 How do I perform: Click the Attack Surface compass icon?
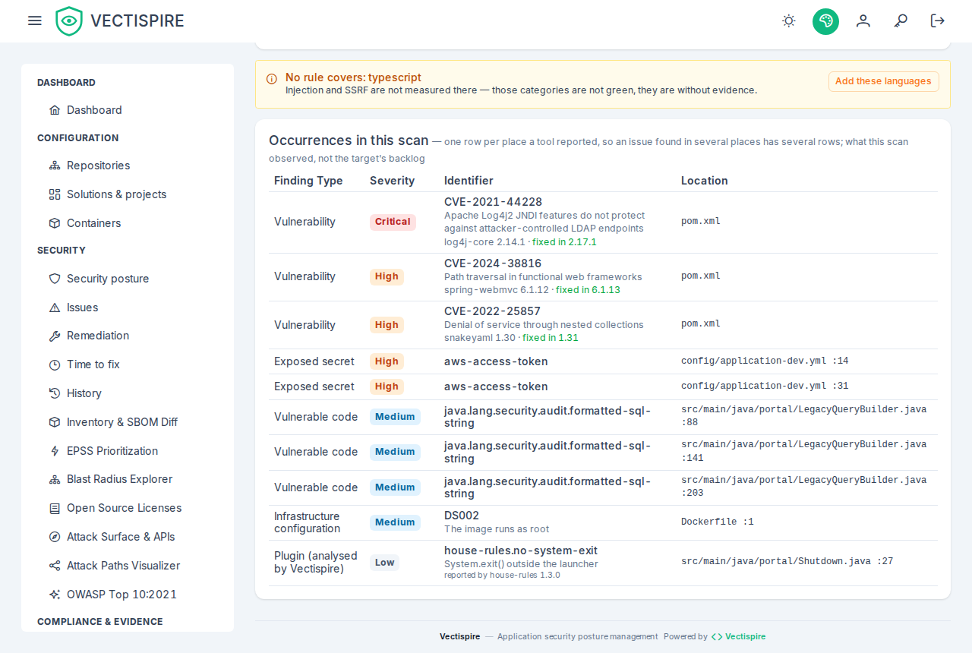click(x=55, y=537)
